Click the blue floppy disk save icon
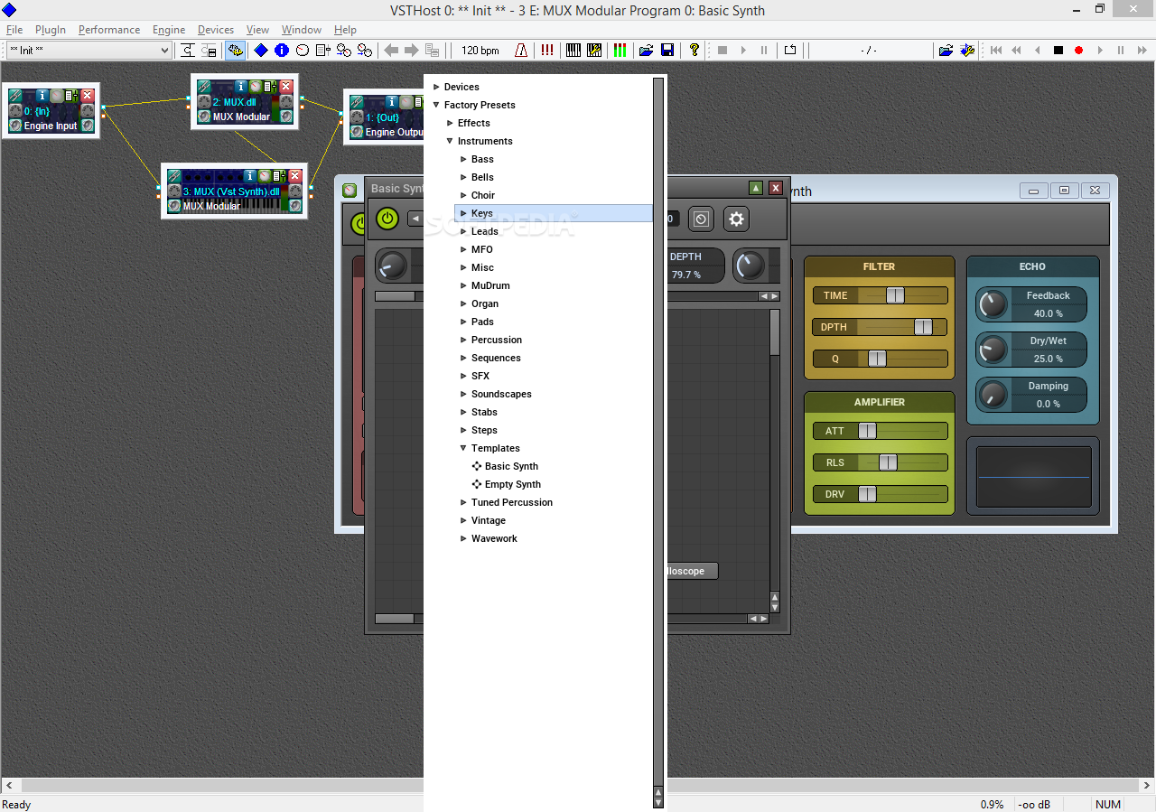1156x812 pixels. coord(667,51)
